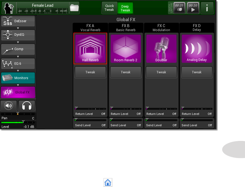This screenshot has height=187, width=245.
Task: Tweak the FX B Room Reverb 2
Action: (x=125, y=72)
